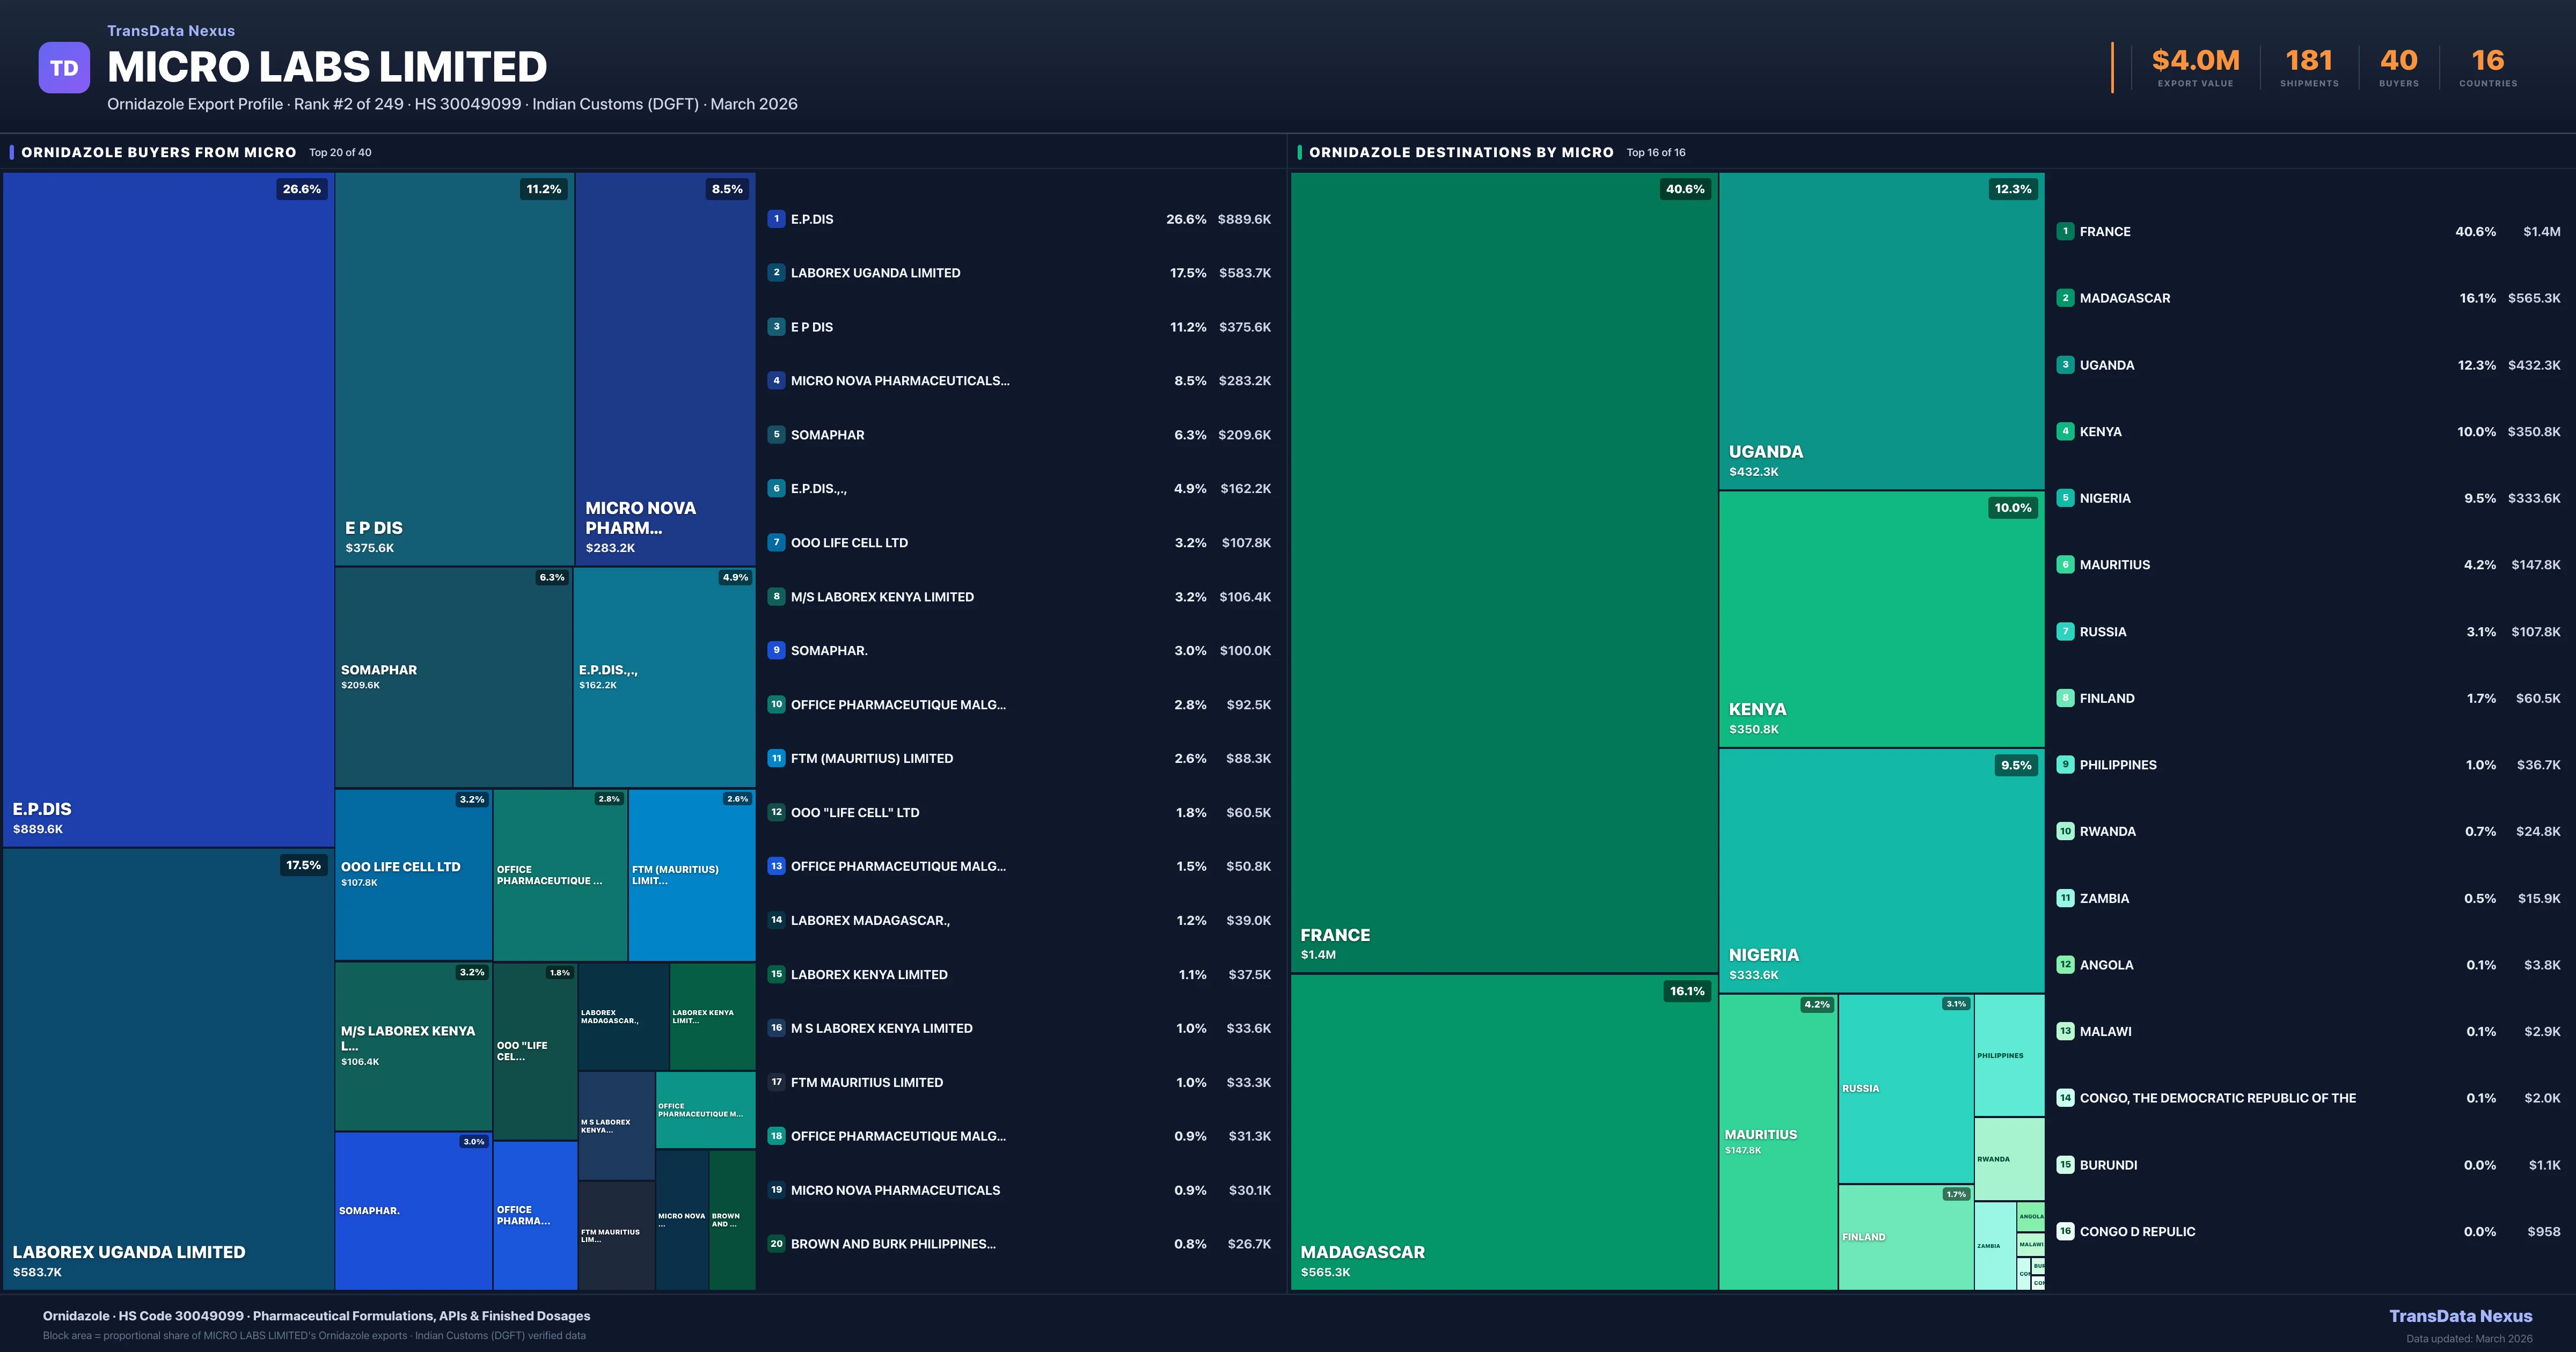Open the TransData Nexus header link

(x=170, y=30)
